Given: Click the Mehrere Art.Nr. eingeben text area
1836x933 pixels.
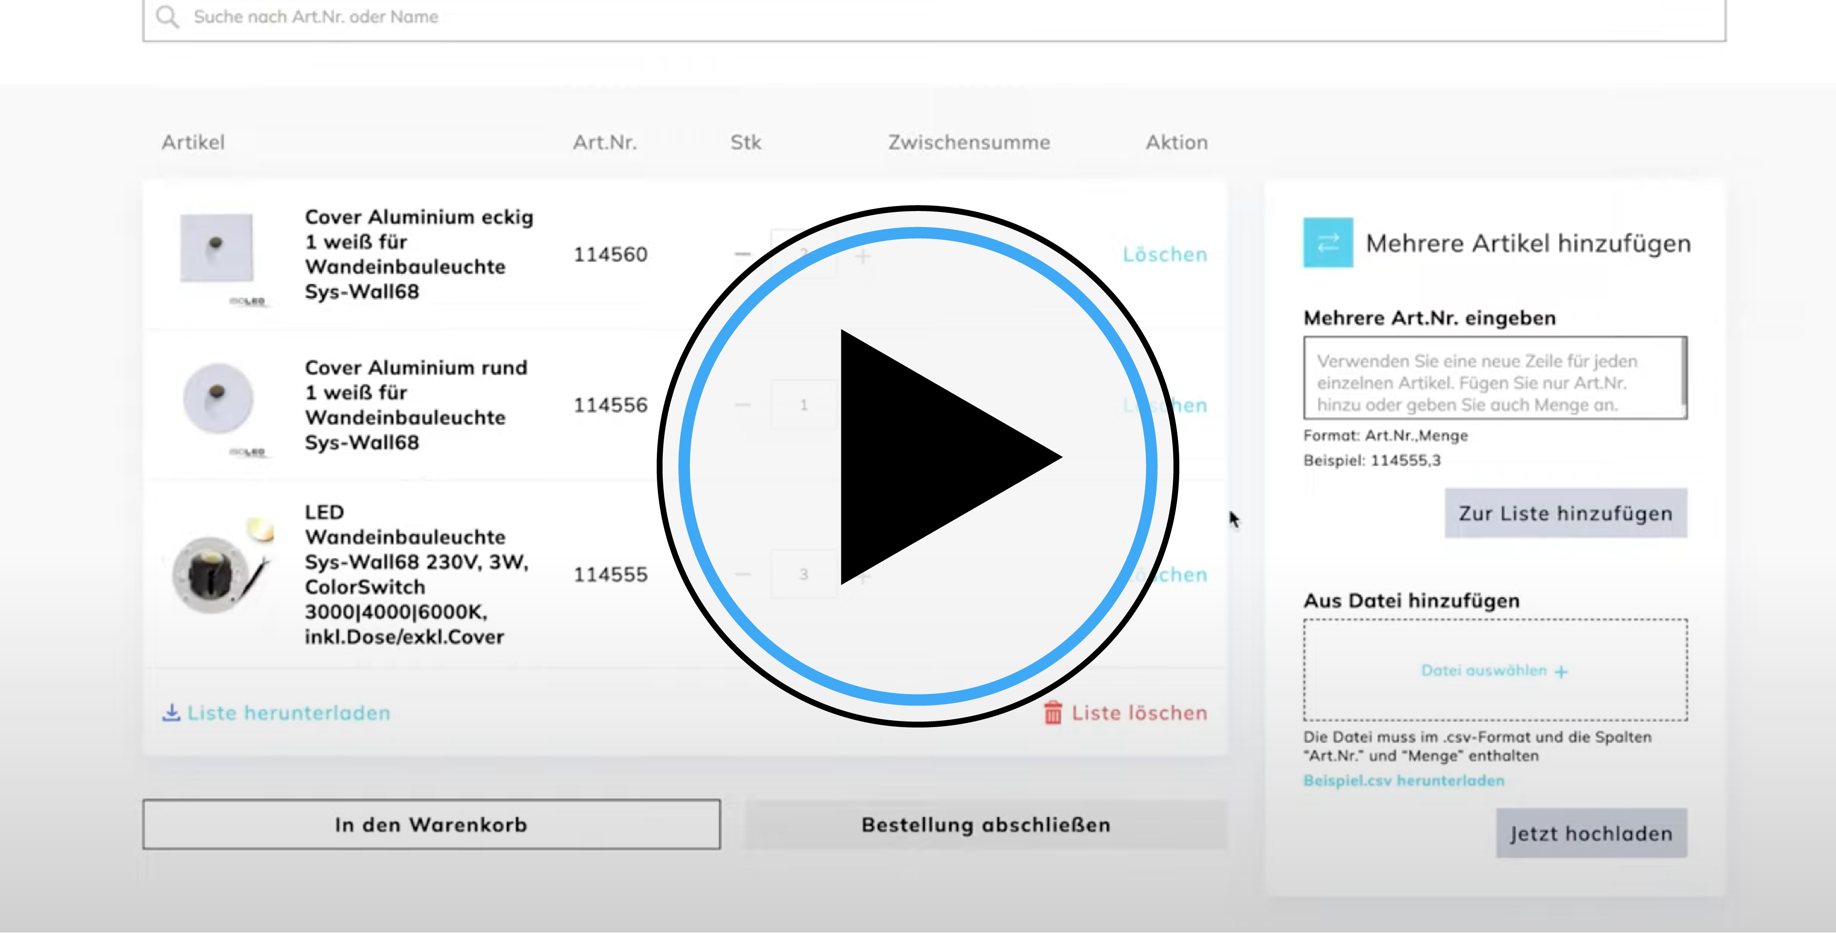Looking at the screenshot, I should 1494,378.
